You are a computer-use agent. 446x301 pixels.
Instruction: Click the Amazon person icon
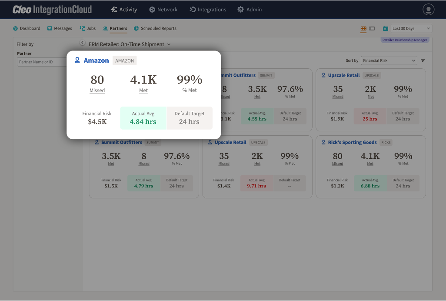tap(77, 60)
